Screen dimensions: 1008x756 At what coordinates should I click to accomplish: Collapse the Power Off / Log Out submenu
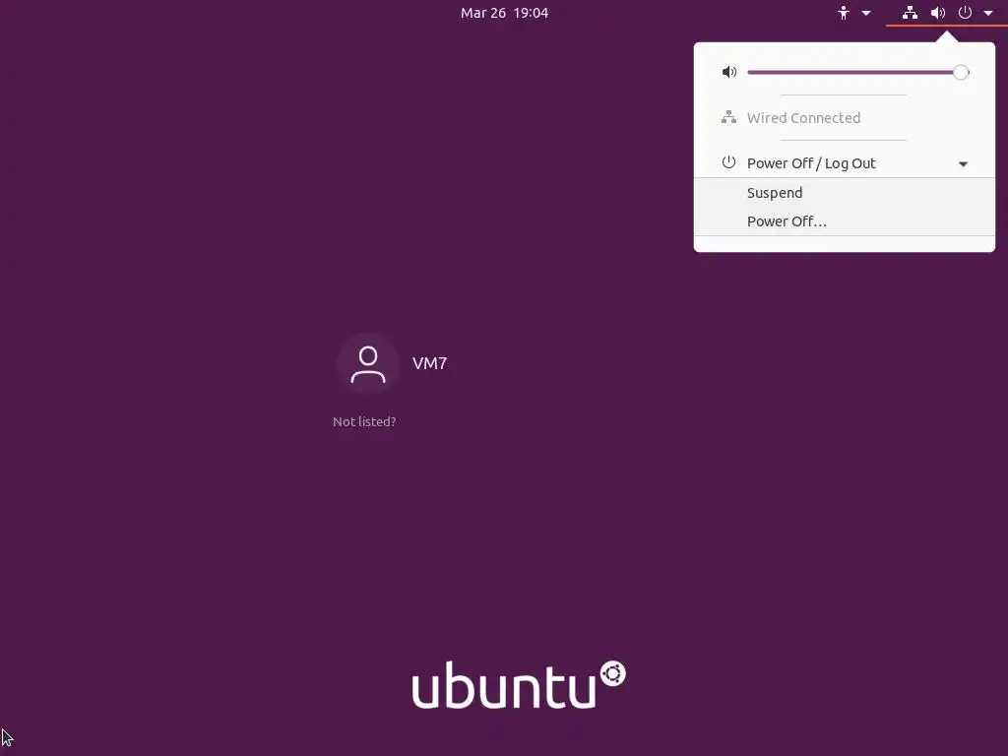(844, 163)
